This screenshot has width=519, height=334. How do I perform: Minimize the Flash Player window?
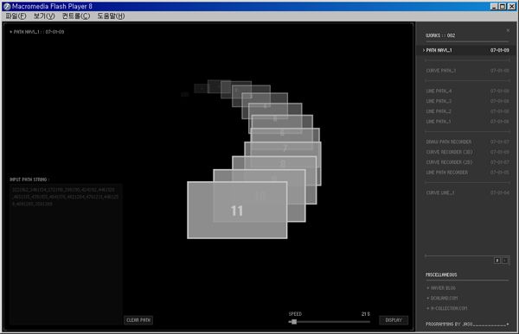[494, 6]
